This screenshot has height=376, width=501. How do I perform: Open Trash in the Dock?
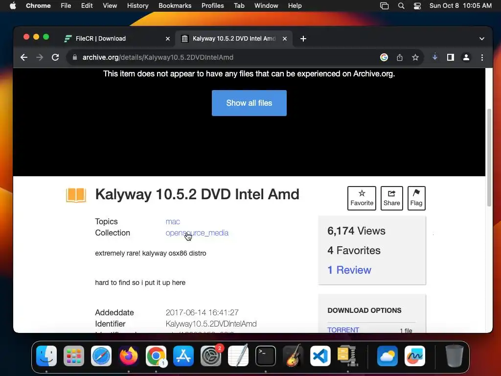click(455, 356)
